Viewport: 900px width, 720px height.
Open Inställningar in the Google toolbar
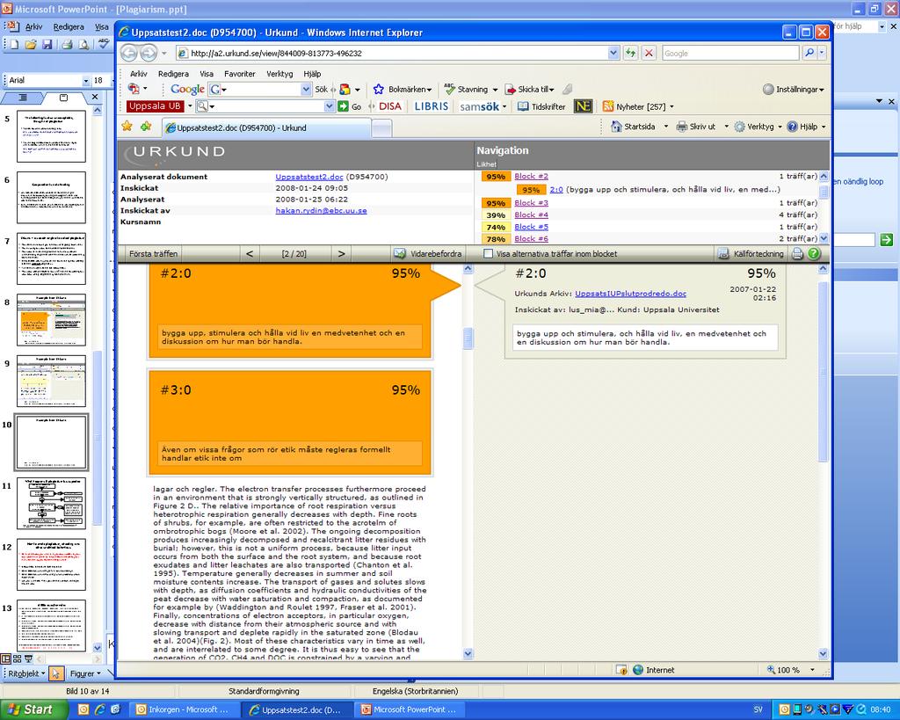click(x=794, y=89)
